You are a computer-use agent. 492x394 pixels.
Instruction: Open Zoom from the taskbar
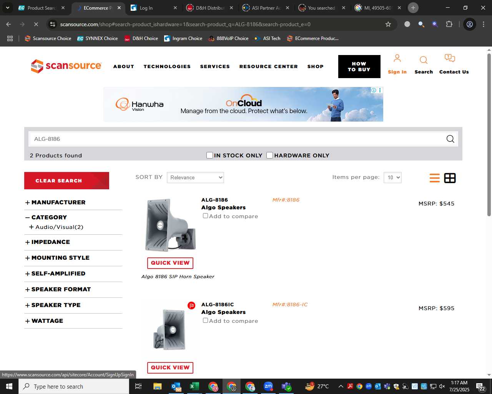click(x=268, y=386)
